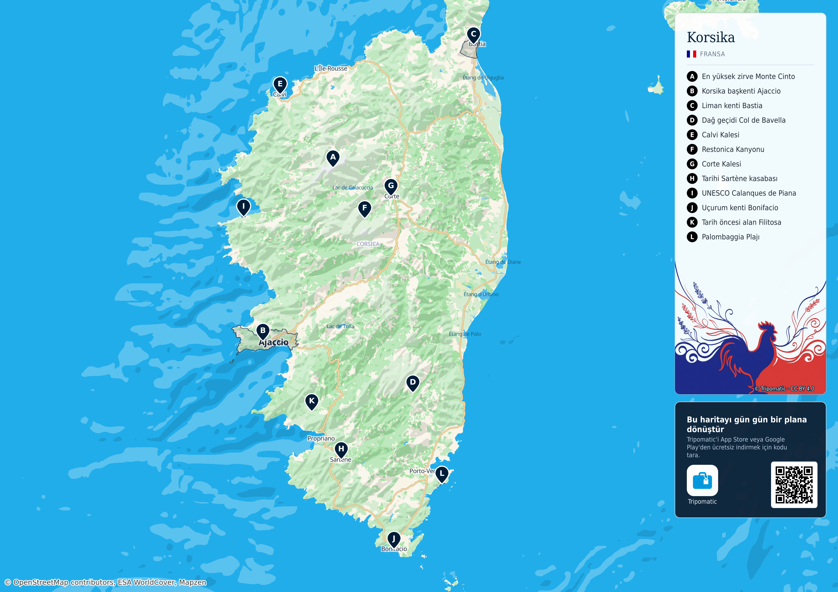Image resolution: width=838 pixels, height=592 pixels.
Task: Select map pin J at Bonifacio
Action: click(393, 540)
